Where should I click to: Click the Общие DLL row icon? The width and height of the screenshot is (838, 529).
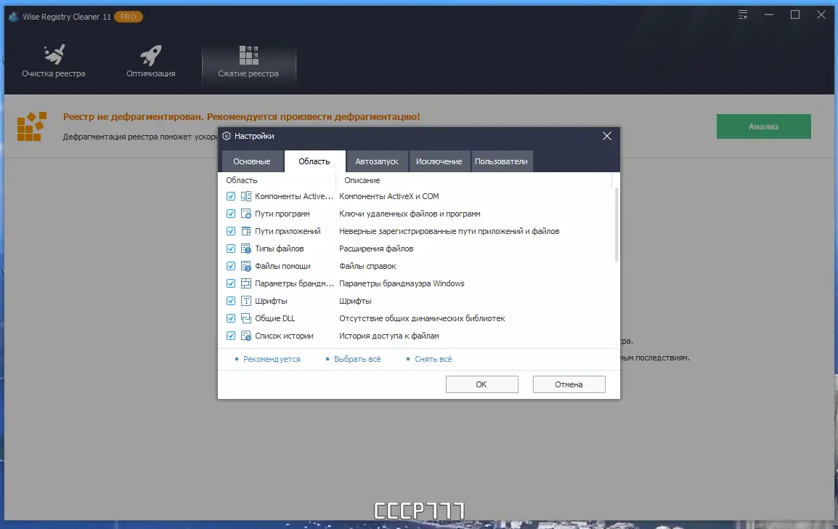click(x=246, y=318)
